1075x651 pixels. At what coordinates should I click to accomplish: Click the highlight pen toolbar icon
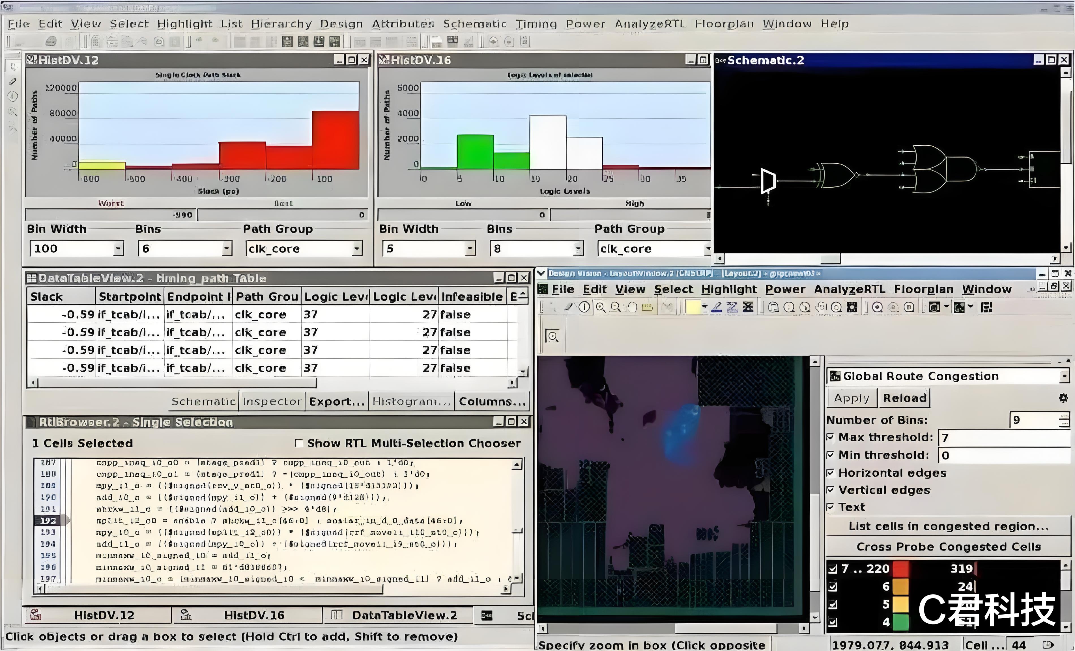pos(716,308)
